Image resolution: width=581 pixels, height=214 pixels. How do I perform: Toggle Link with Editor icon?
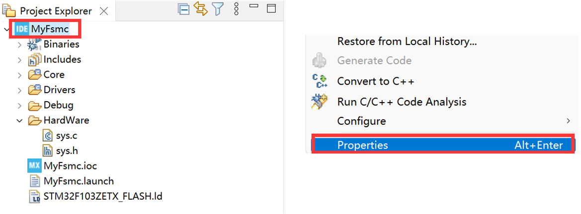coord(201,9)
